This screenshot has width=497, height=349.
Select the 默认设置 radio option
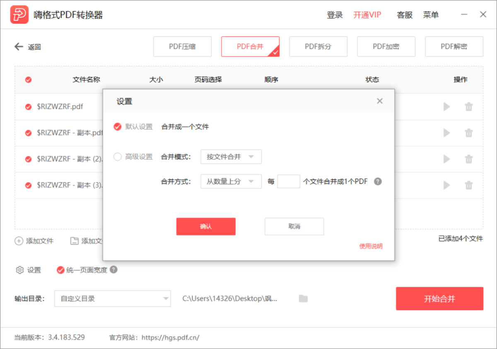[x=118, y=127]
